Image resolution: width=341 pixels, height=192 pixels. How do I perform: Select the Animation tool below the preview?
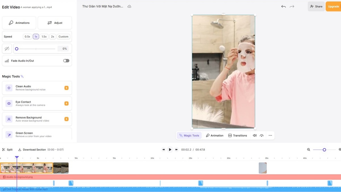(215, 135)
